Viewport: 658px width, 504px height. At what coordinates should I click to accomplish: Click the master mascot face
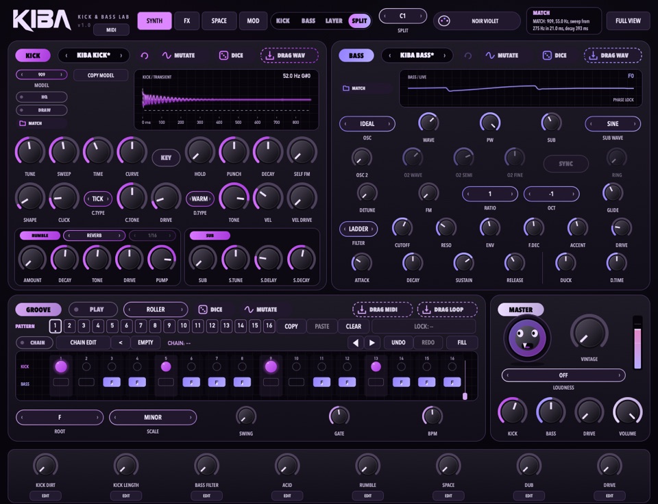point(527,338)
